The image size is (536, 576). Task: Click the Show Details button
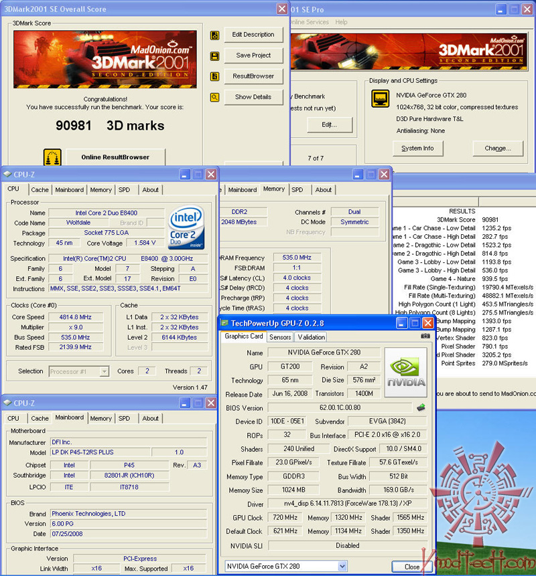pyautogui.click(x=253, y=97)
